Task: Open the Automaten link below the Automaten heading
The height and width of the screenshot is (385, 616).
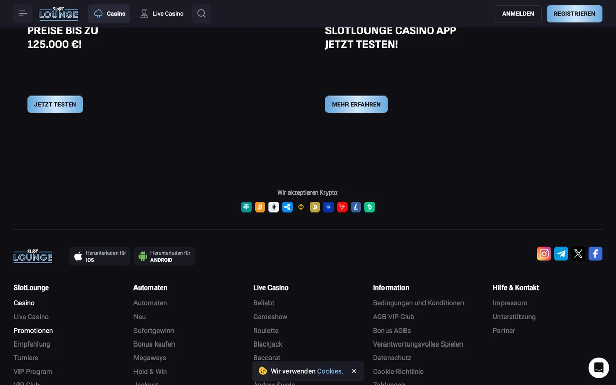Action: [150, 303]
